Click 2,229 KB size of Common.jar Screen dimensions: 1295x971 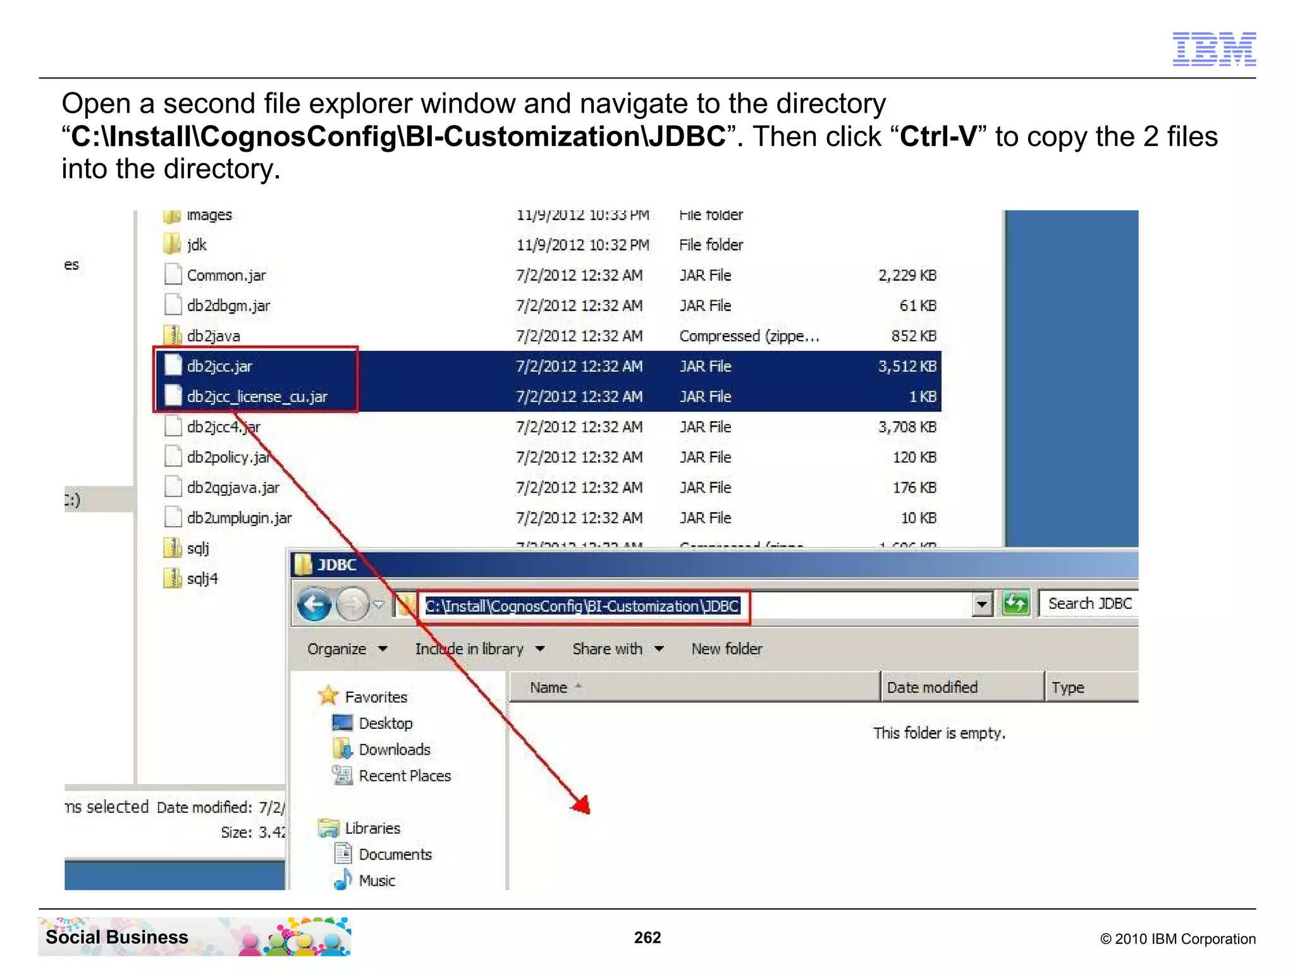907,275
